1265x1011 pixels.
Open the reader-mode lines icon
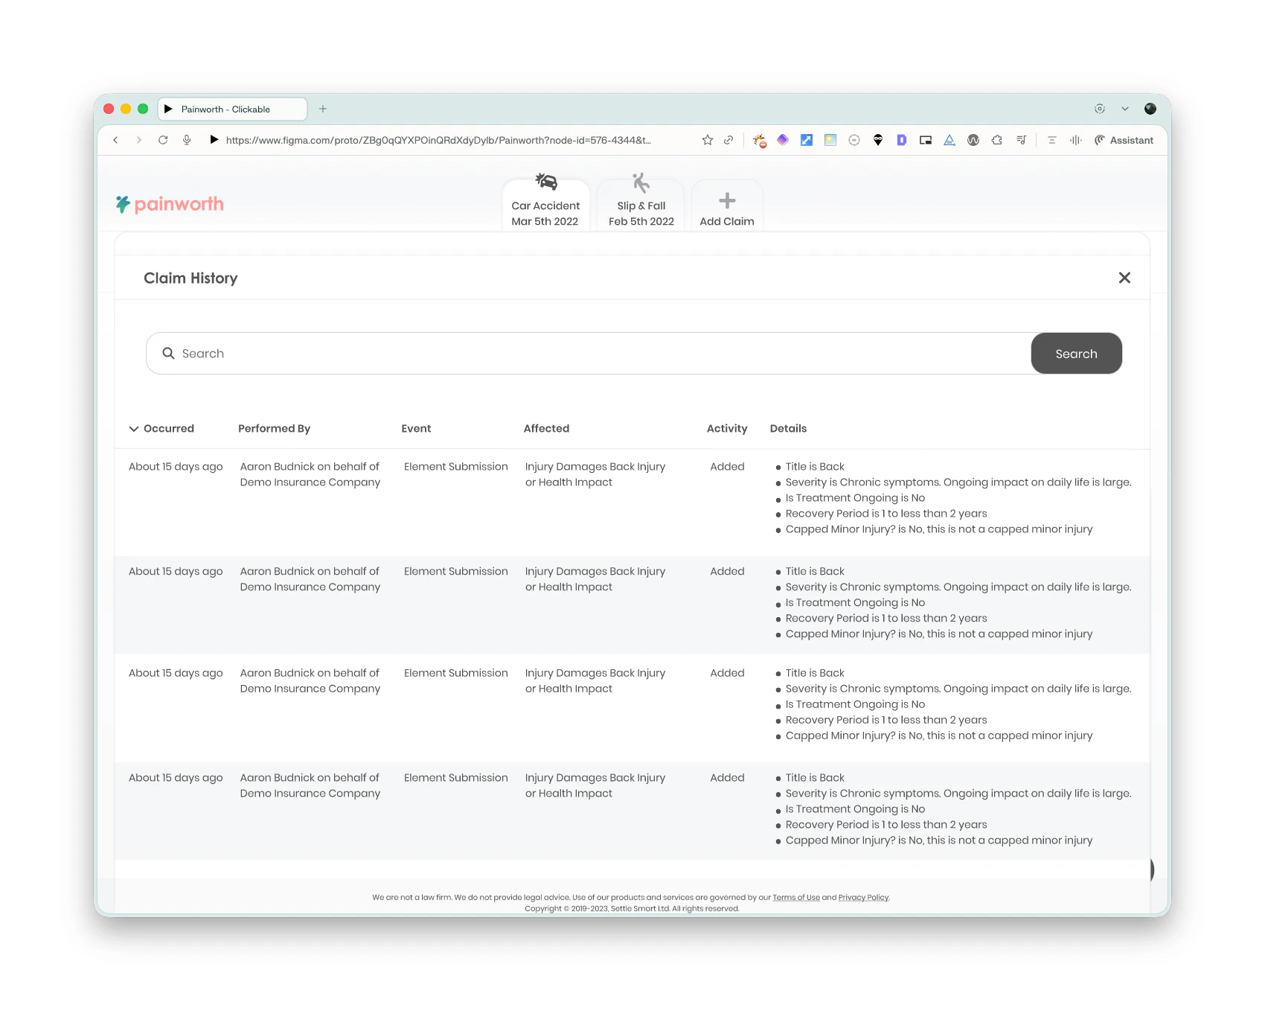1052,140
